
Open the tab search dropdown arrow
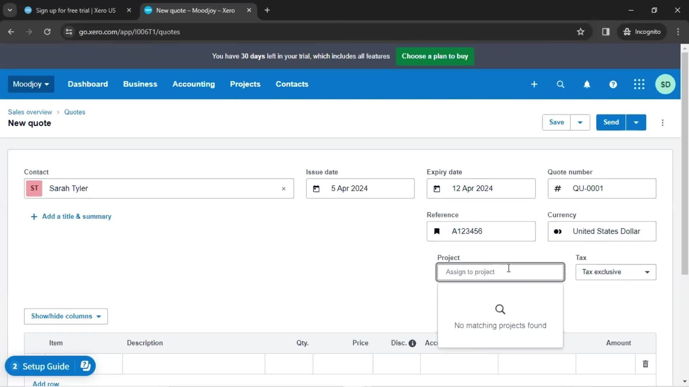10,10
